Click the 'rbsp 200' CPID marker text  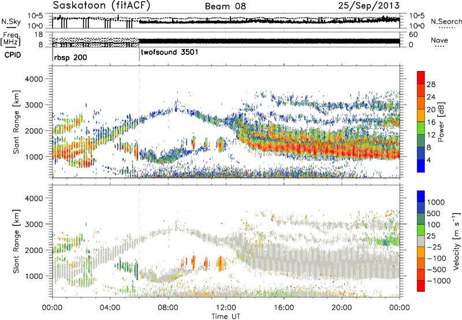[x=70, y=57]
